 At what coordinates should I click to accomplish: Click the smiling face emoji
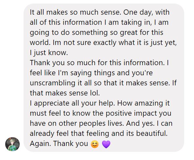click(x=95, y=144)
